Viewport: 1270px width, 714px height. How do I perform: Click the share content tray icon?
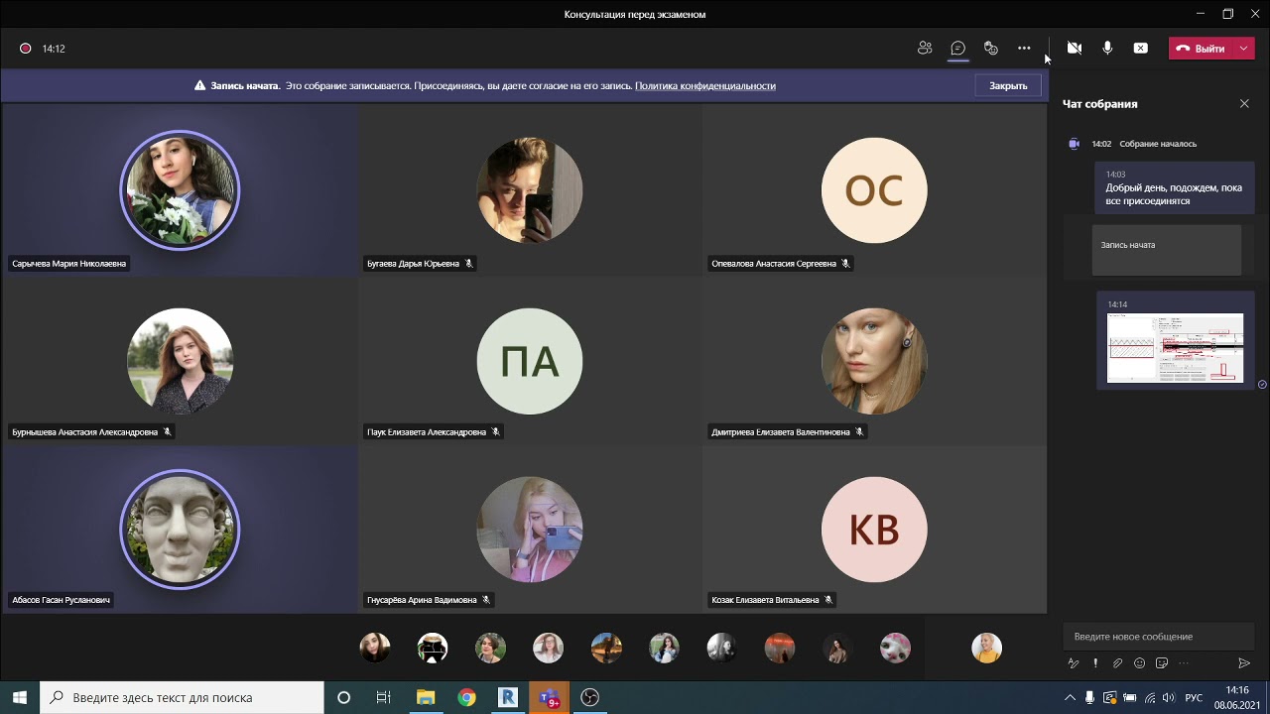pos(1141,48)
